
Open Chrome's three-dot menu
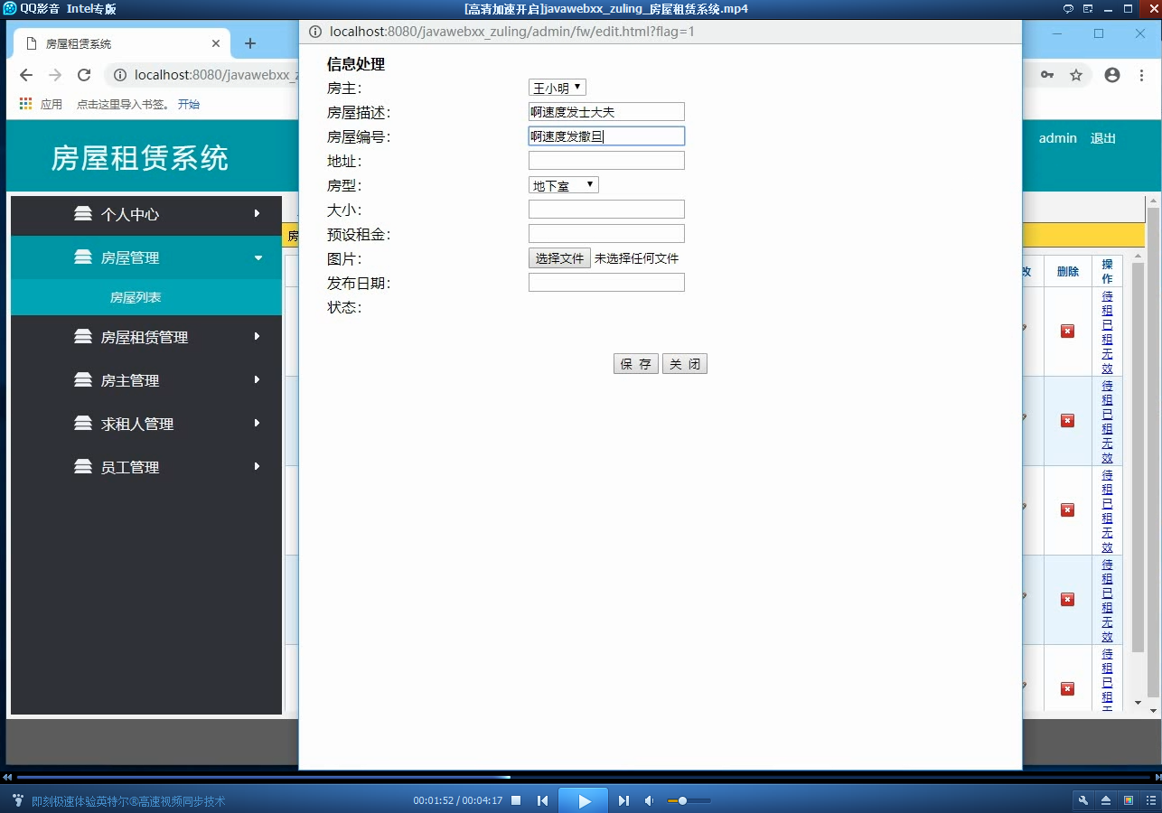coord(1141,75)
